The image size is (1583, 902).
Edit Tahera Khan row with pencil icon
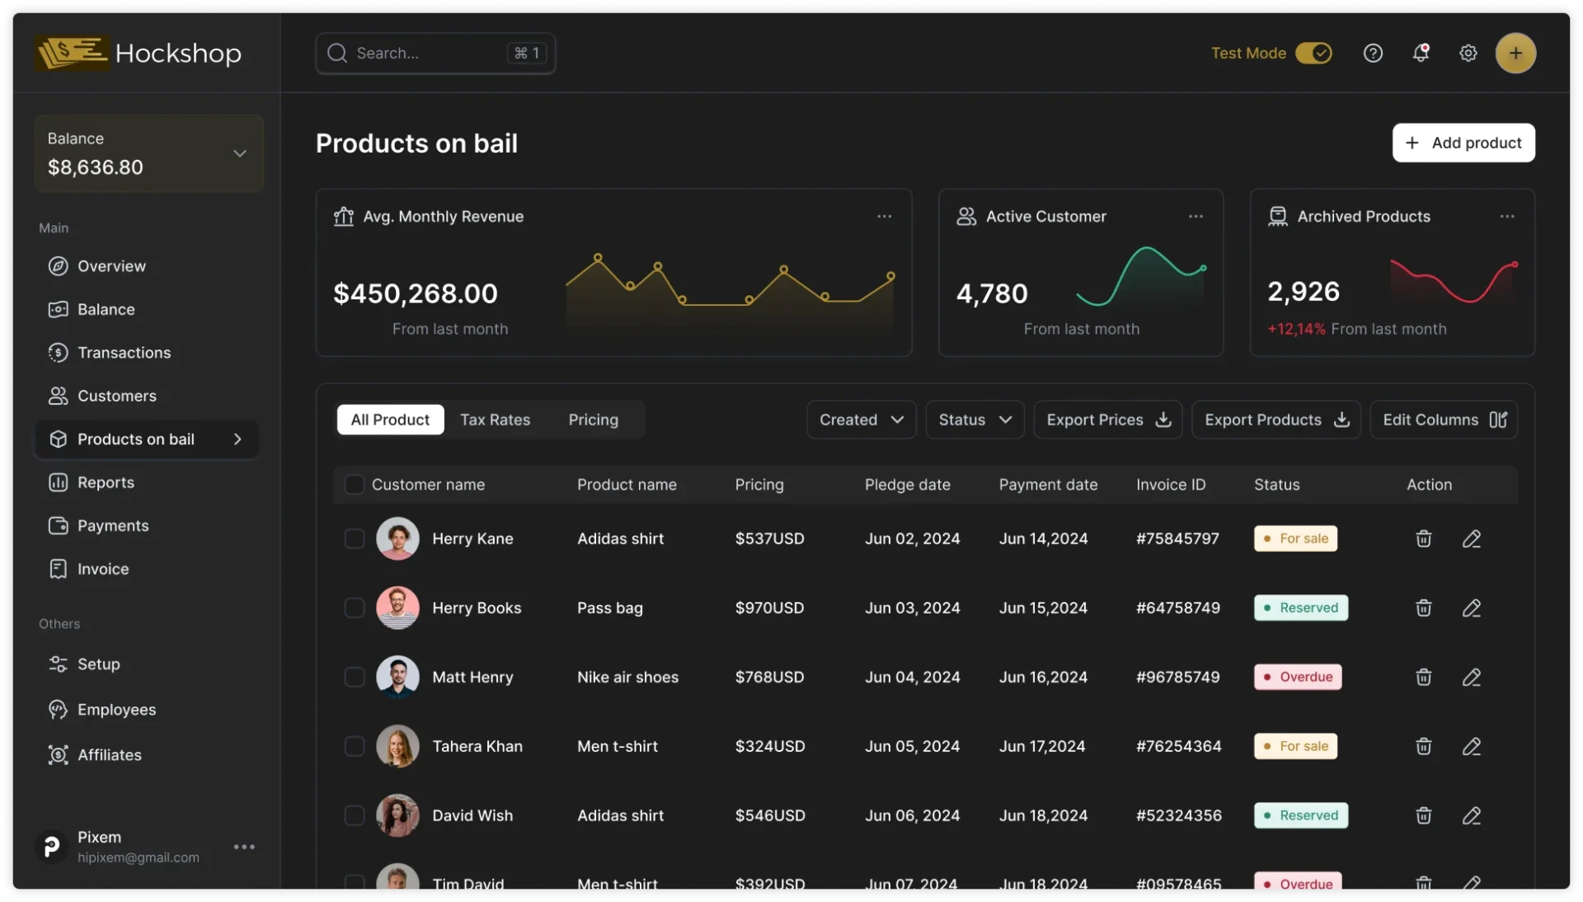tap(1472, 746)
